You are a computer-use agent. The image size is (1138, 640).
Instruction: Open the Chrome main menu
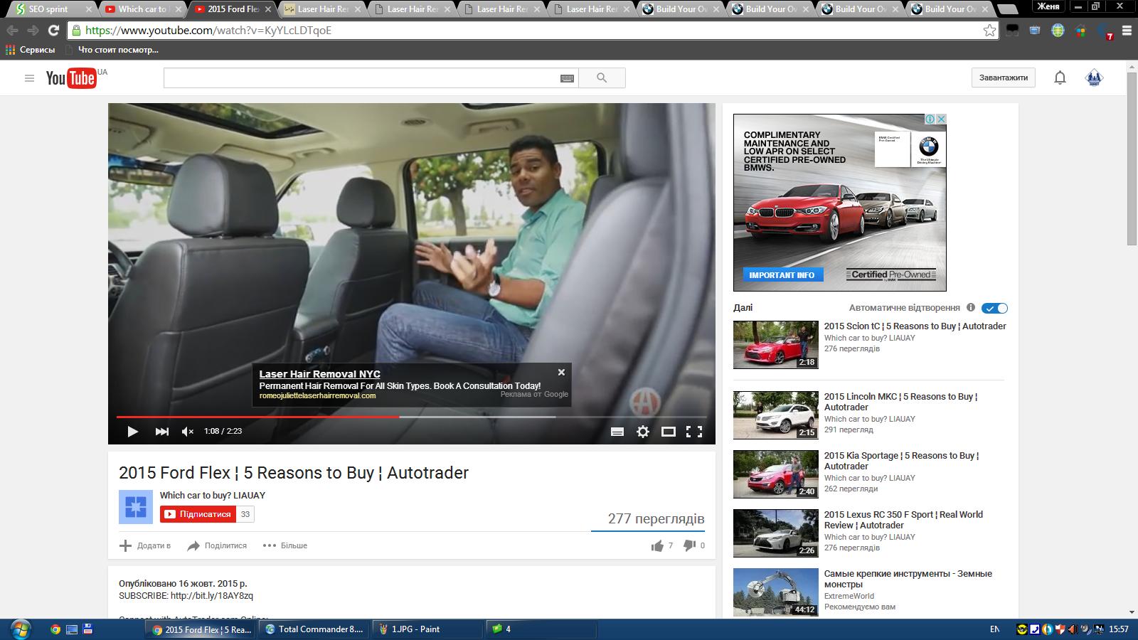click(x=1127, y=31)
